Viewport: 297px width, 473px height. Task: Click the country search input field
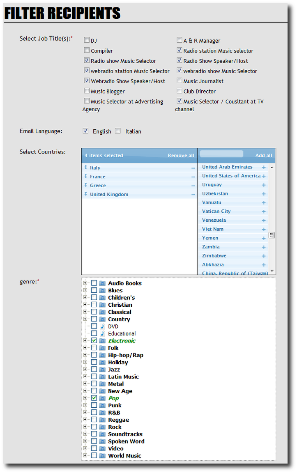[221, 154]
